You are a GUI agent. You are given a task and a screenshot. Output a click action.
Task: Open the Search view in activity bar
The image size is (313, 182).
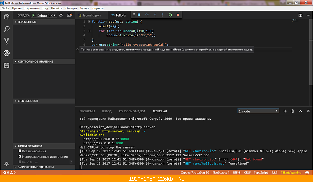pos(7,29)
